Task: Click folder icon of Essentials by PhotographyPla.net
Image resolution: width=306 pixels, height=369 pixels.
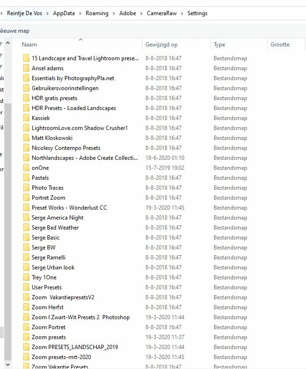Action: [x=26, y=78]
